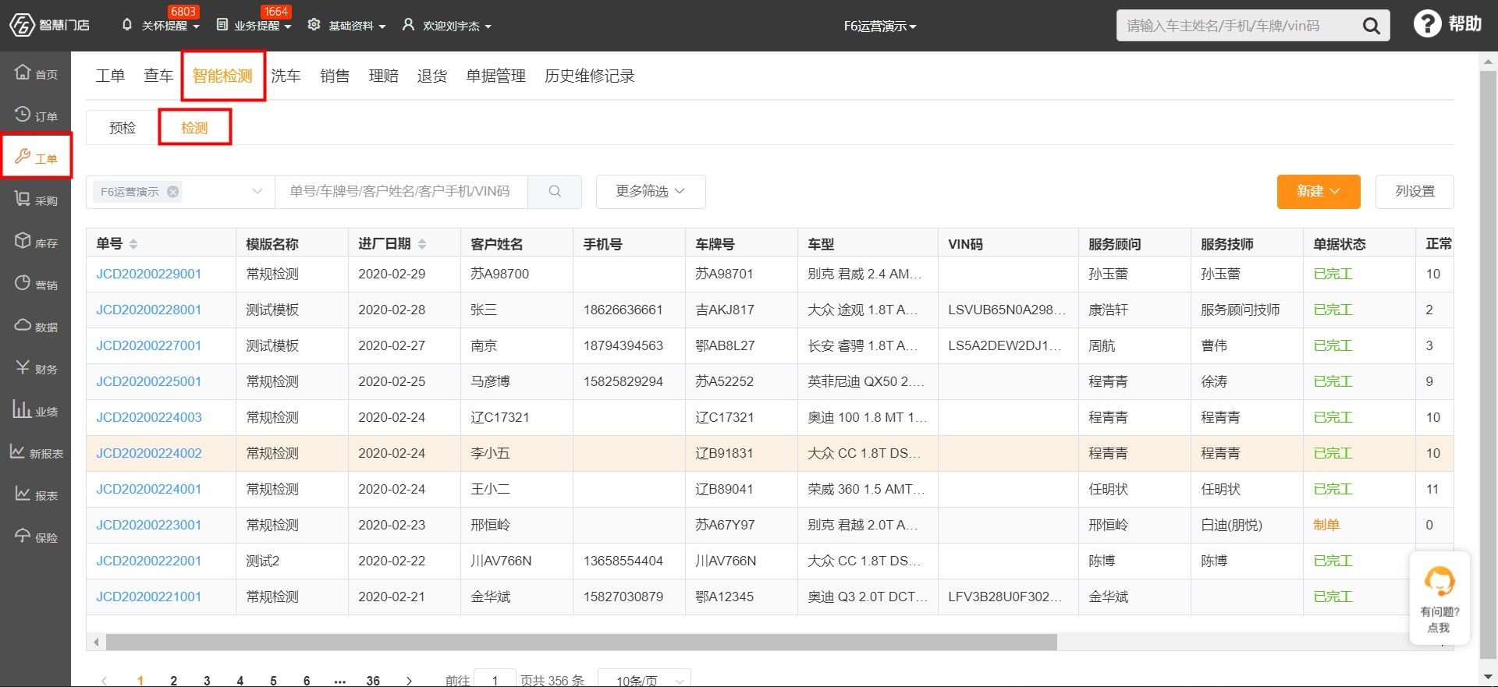Open the 订单 orders sidebar icon
This screenshot has height=687, width=1498.
coord(23,115)
